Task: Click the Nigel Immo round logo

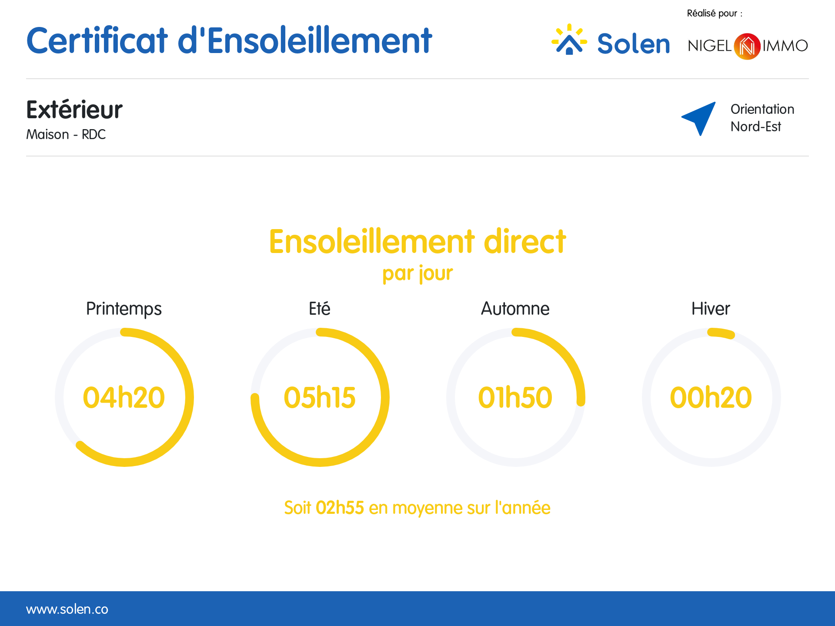Action: (x=747, y=46)
